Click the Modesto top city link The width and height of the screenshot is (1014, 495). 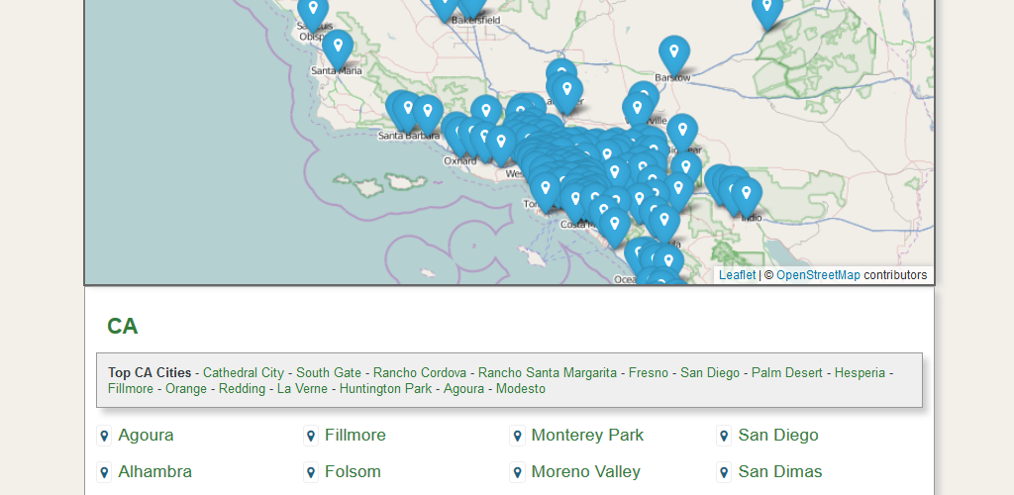521,389
